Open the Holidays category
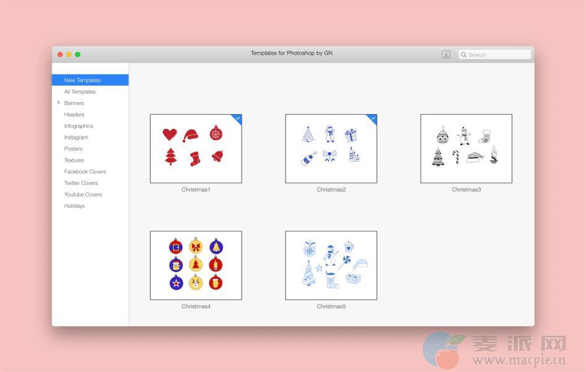This screenshot has height=372, width=586. coord(74,206)
